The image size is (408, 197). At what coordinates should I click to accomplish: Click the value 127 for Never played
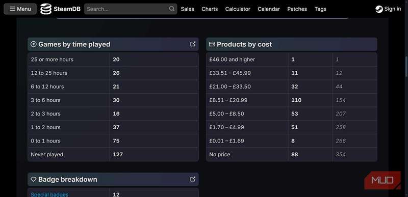(x=118, y=154)
